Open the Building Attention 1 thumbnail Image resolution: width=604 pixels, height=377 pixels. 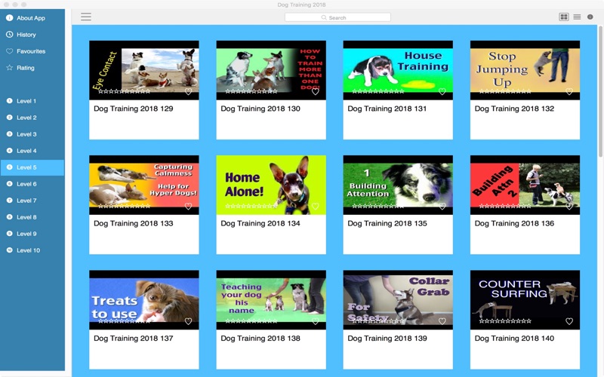pyautogui.click(x=398, y=185)
